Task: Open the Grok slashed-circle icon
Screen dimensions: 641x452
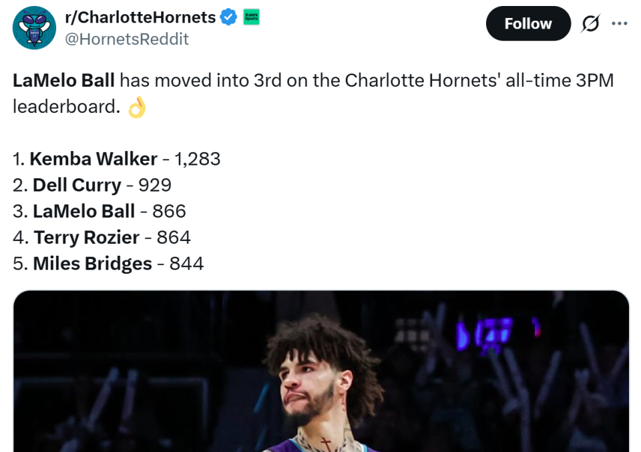Action: pos(590,24)
